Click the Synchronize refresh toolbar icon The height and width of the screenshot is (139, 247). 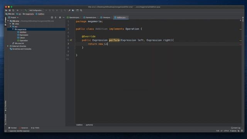tap(13, 10)
